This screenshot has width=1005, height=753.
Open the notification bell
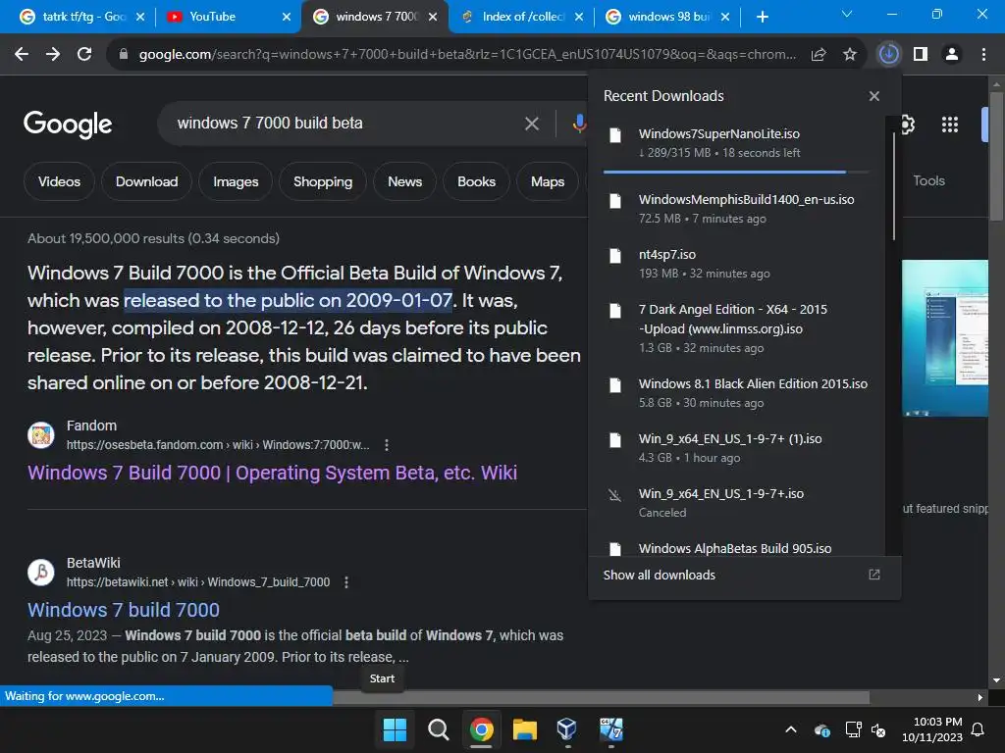point(979,729)
